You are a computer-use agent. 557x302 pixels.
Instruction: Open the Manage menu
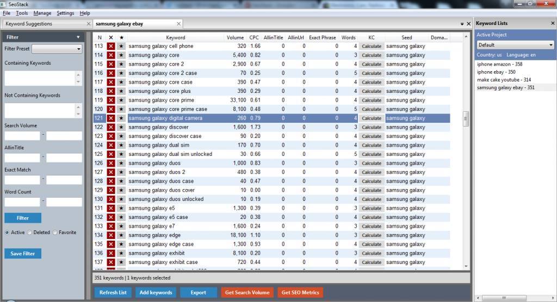[42, 13]
